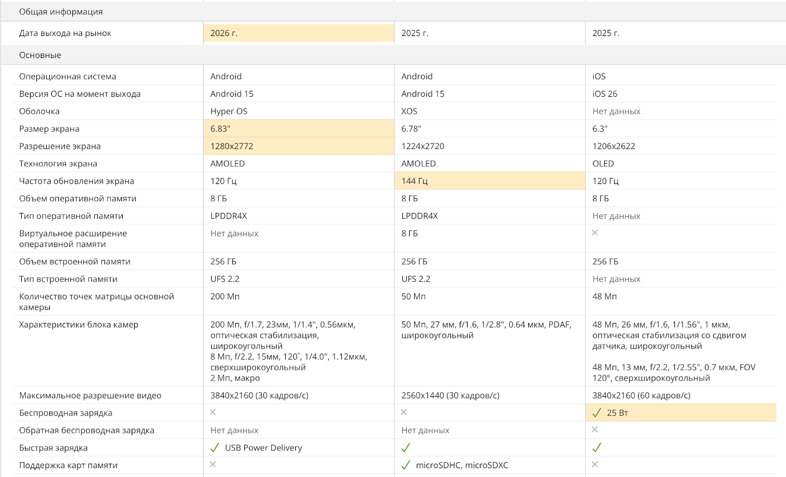Click the green checkmark beside USB Power Delivery
The width and height of the screenshot is (786, 477).
click(x=215, y=447)
